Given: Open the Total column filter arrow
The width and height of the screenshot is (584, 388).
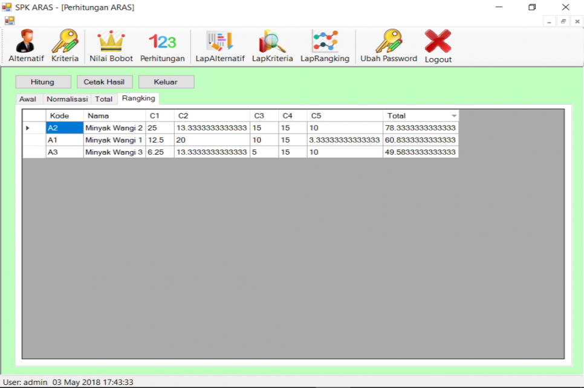Looking at the screenshot, I should pyautogui.click(x=454, y=115).
